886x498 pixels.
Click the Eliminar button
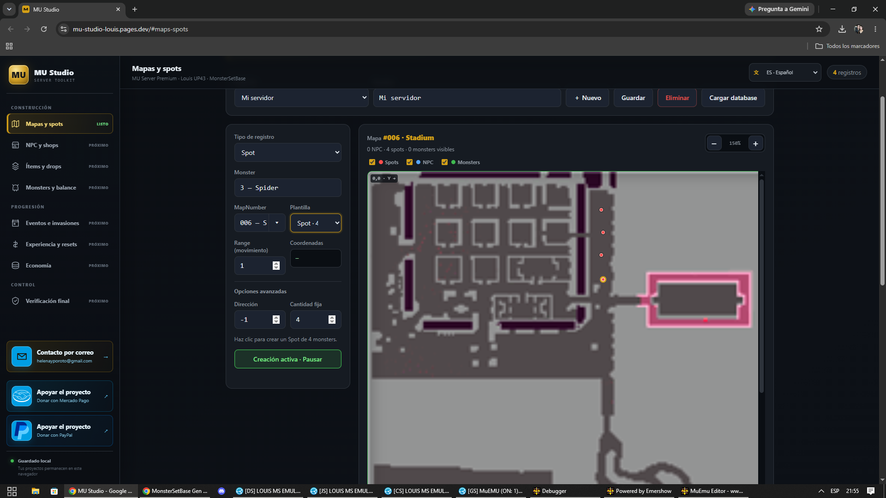(677, 98)
